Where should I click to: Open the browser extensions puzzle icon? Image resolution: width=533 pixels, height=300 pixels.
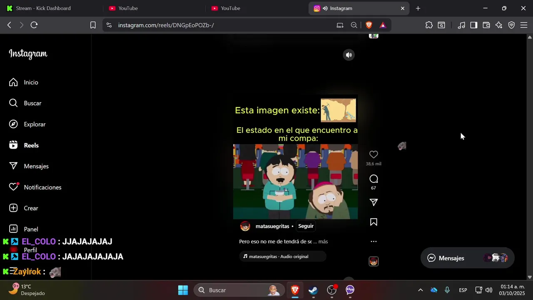tap(429, 25)
